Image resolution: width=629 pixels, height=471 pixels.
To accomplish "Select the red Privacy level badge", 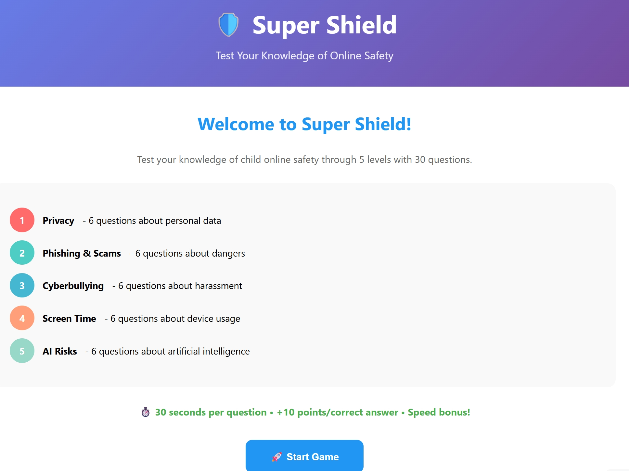I will 22,221.
